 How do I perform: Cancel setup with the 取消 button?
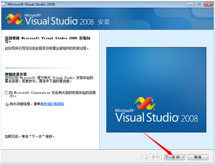coord(198,157)
